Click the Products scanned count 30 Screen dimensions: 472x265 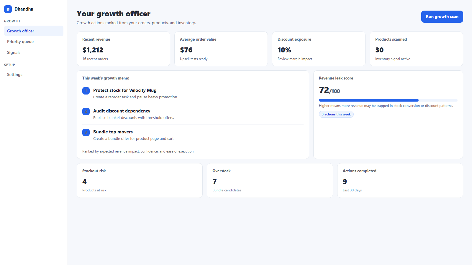[x=379, y=50]
